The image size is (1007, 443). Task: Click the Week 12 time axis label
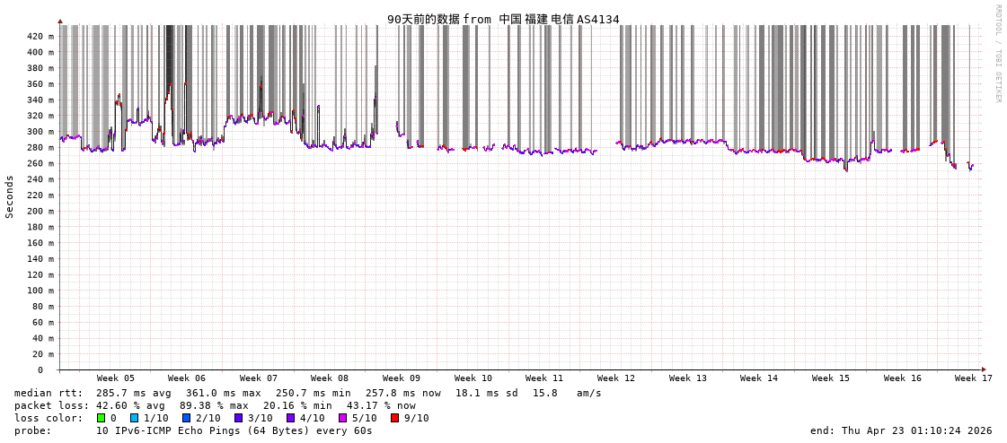tap(616, 378)
